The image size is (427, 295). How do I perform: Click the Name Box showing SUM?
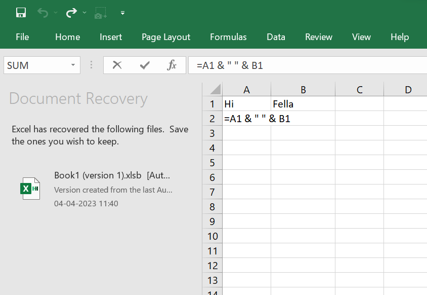pyautogui.click(x=42, y=65)
